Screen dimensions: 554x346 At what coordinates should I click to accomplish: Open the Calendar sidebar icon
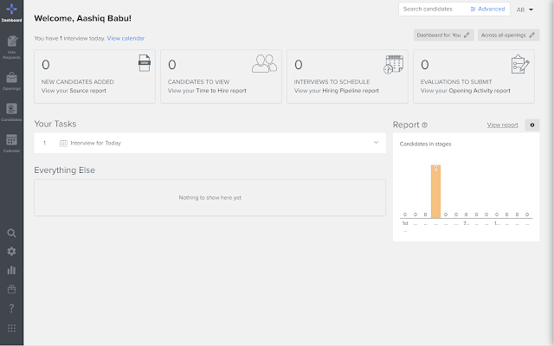(x=11, y=143)
